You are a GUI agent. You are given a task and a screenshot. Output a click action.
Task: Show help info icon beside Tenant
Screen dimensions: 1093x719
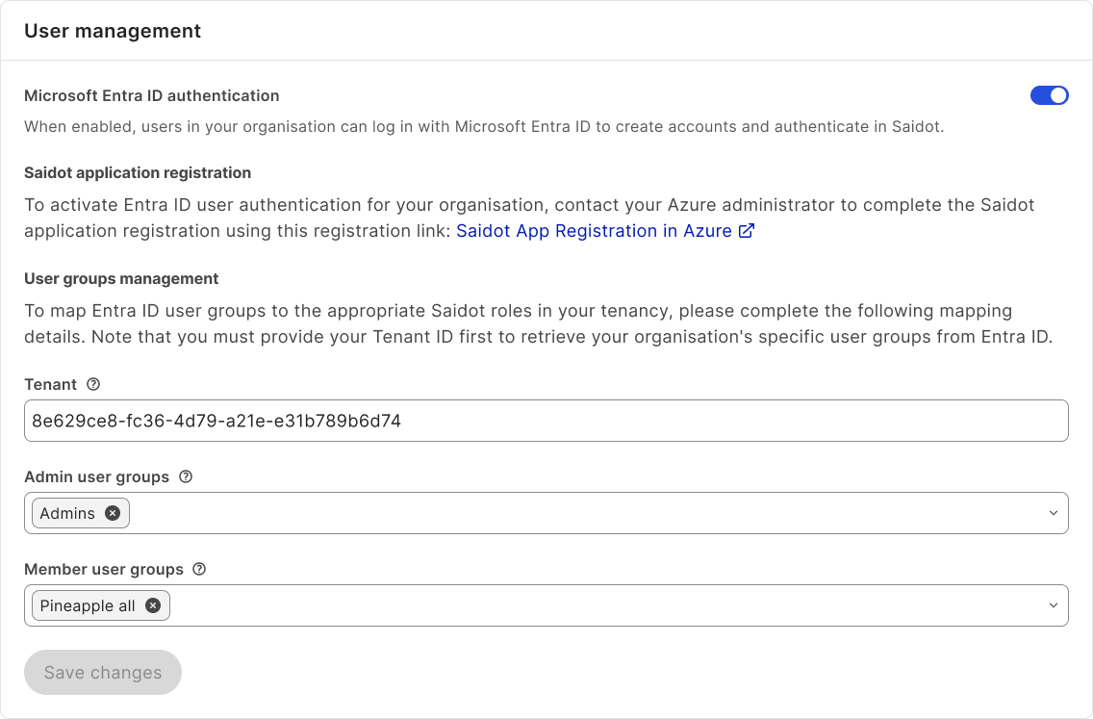[x=93, y=384]
